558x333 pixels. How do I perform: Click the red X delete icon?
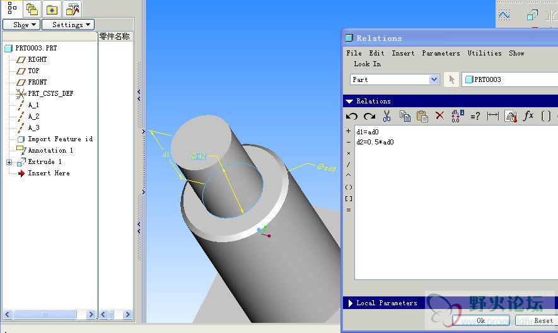pos(440,115)
